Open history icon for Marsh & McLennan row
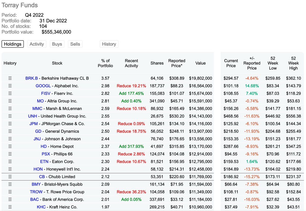 10,109
